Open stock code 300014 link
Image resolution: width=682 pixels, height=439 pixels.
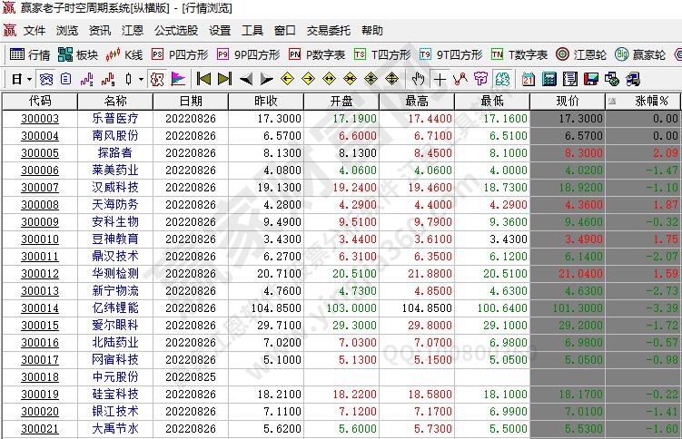40,307
